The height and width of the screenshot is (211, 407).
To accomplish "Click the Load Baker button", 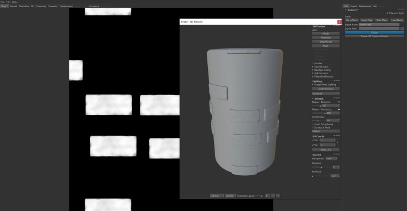I will 397,20.
